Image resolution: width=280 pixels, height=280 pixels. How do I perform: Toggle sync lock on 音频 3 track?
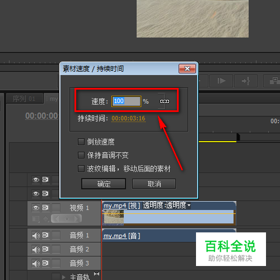(45, 263)
